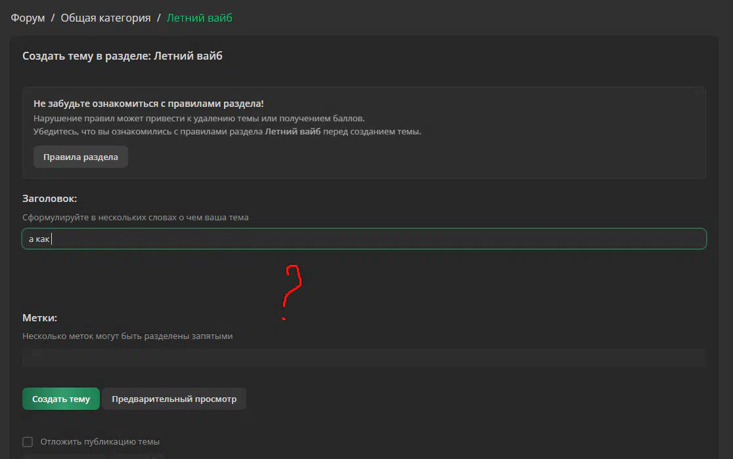Click the hint about меток разделены запятыми
The image size is (733, 459).
[127, 336]
